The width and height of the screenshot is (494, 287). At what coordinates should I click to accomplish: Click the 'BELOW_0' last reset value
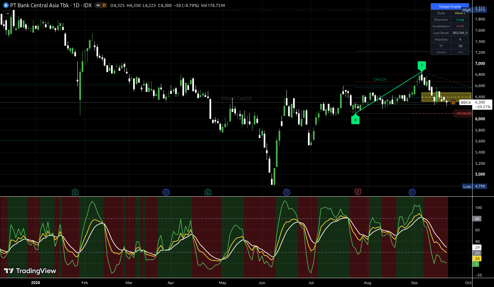pyautogui.click(x=460, y=33)
